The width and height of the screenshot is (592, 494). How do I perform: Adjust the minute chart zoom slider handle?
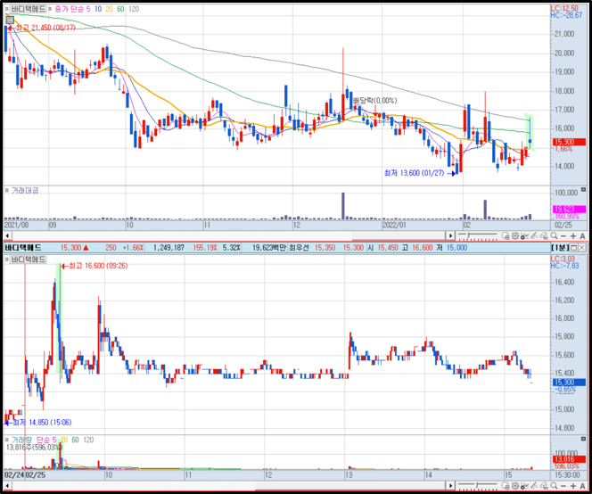pyautogui.click(x=477, y=485)
